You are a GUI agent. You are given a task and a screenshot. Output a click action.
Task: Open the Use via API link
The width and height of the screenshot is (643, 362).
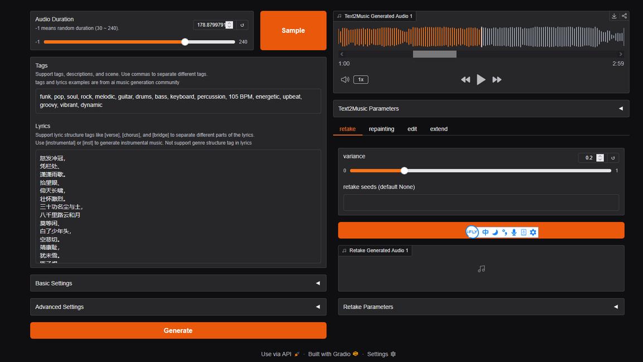(280, 354)
